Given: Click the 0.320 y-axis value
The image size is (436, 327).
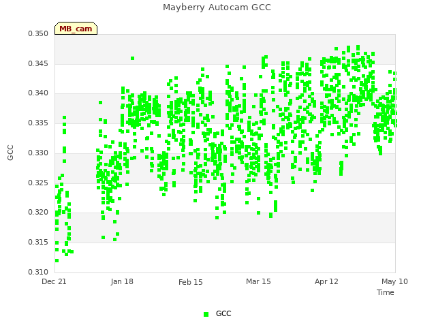Looking at the screenshot, I should tap(38, 212).
